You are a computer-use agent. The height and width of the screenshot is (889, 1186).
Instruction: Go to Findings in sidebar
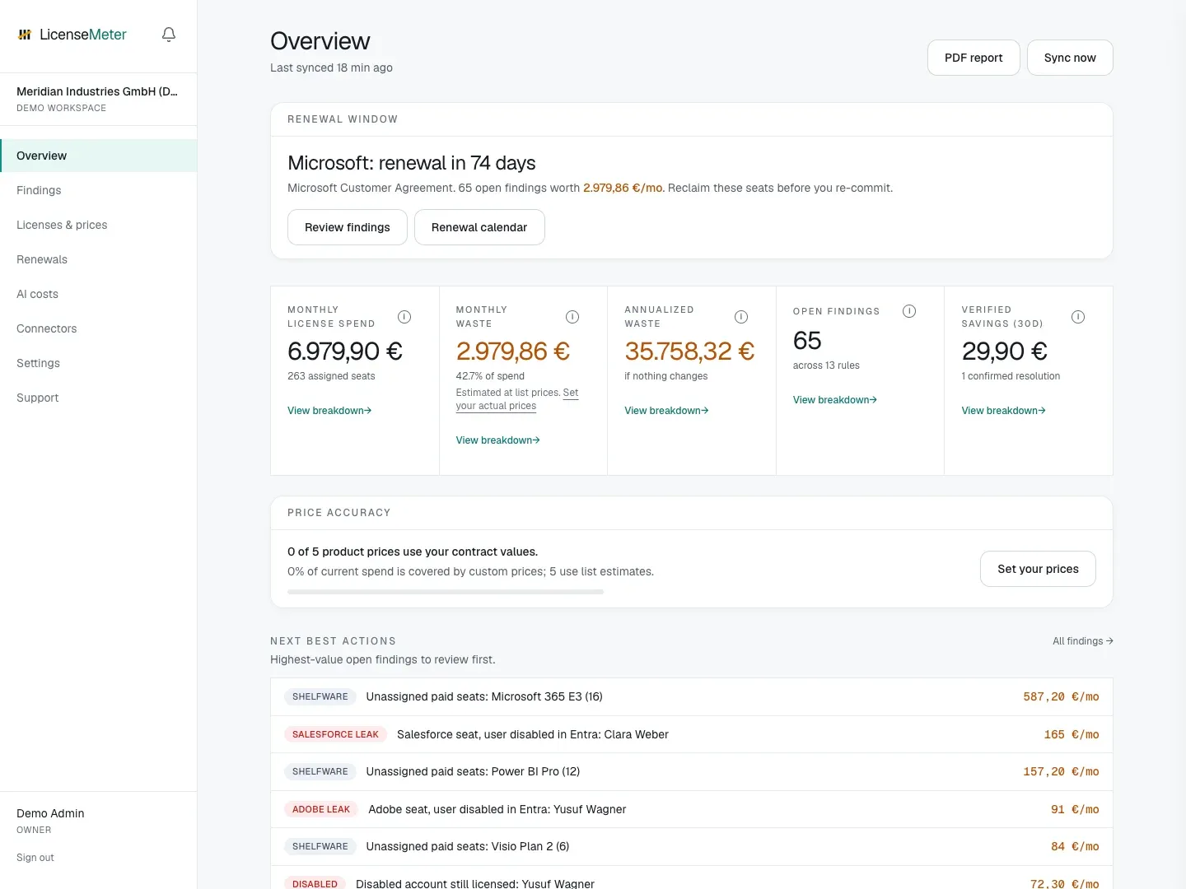(x=99, y=190)
